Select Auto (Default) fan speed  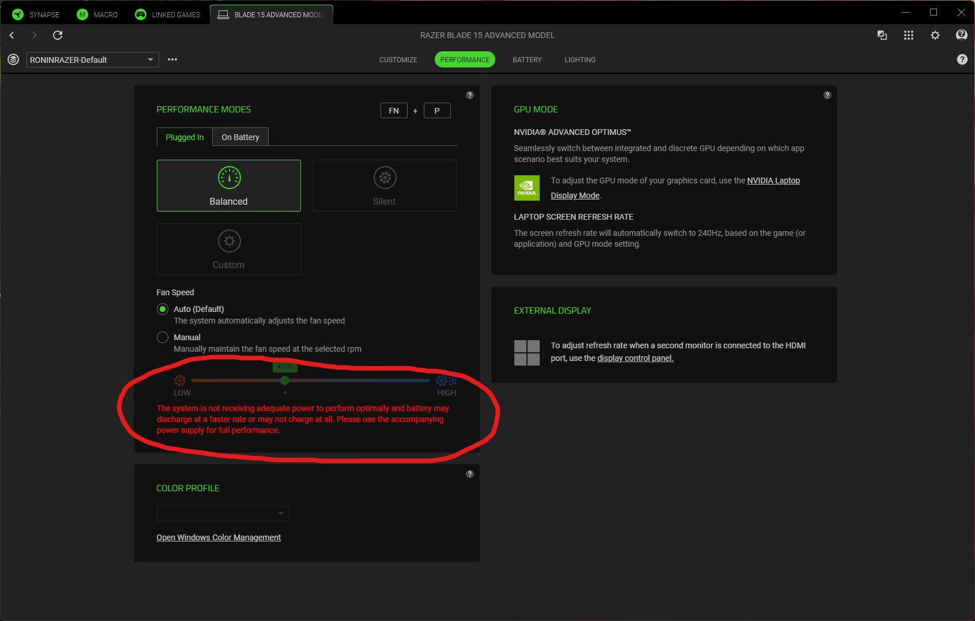(163, 309)
